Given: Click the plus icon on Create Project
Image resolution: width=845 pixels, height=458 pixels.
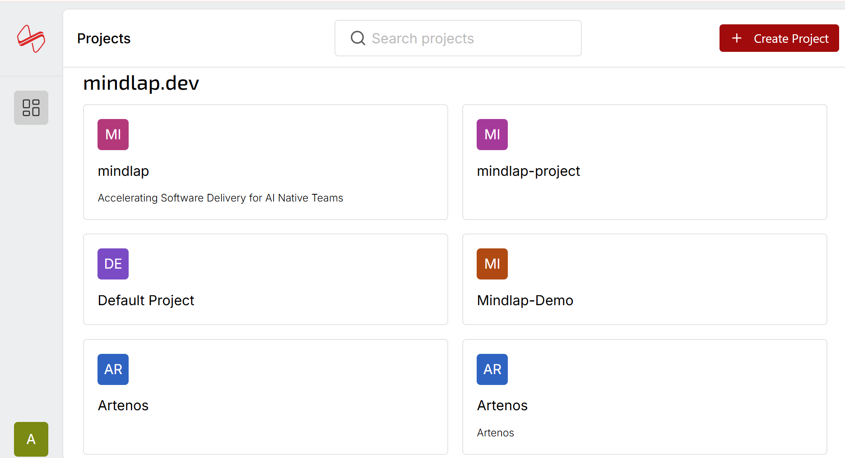Looking at the screenshot, I should pyautogui.click(x=737, y=38).
